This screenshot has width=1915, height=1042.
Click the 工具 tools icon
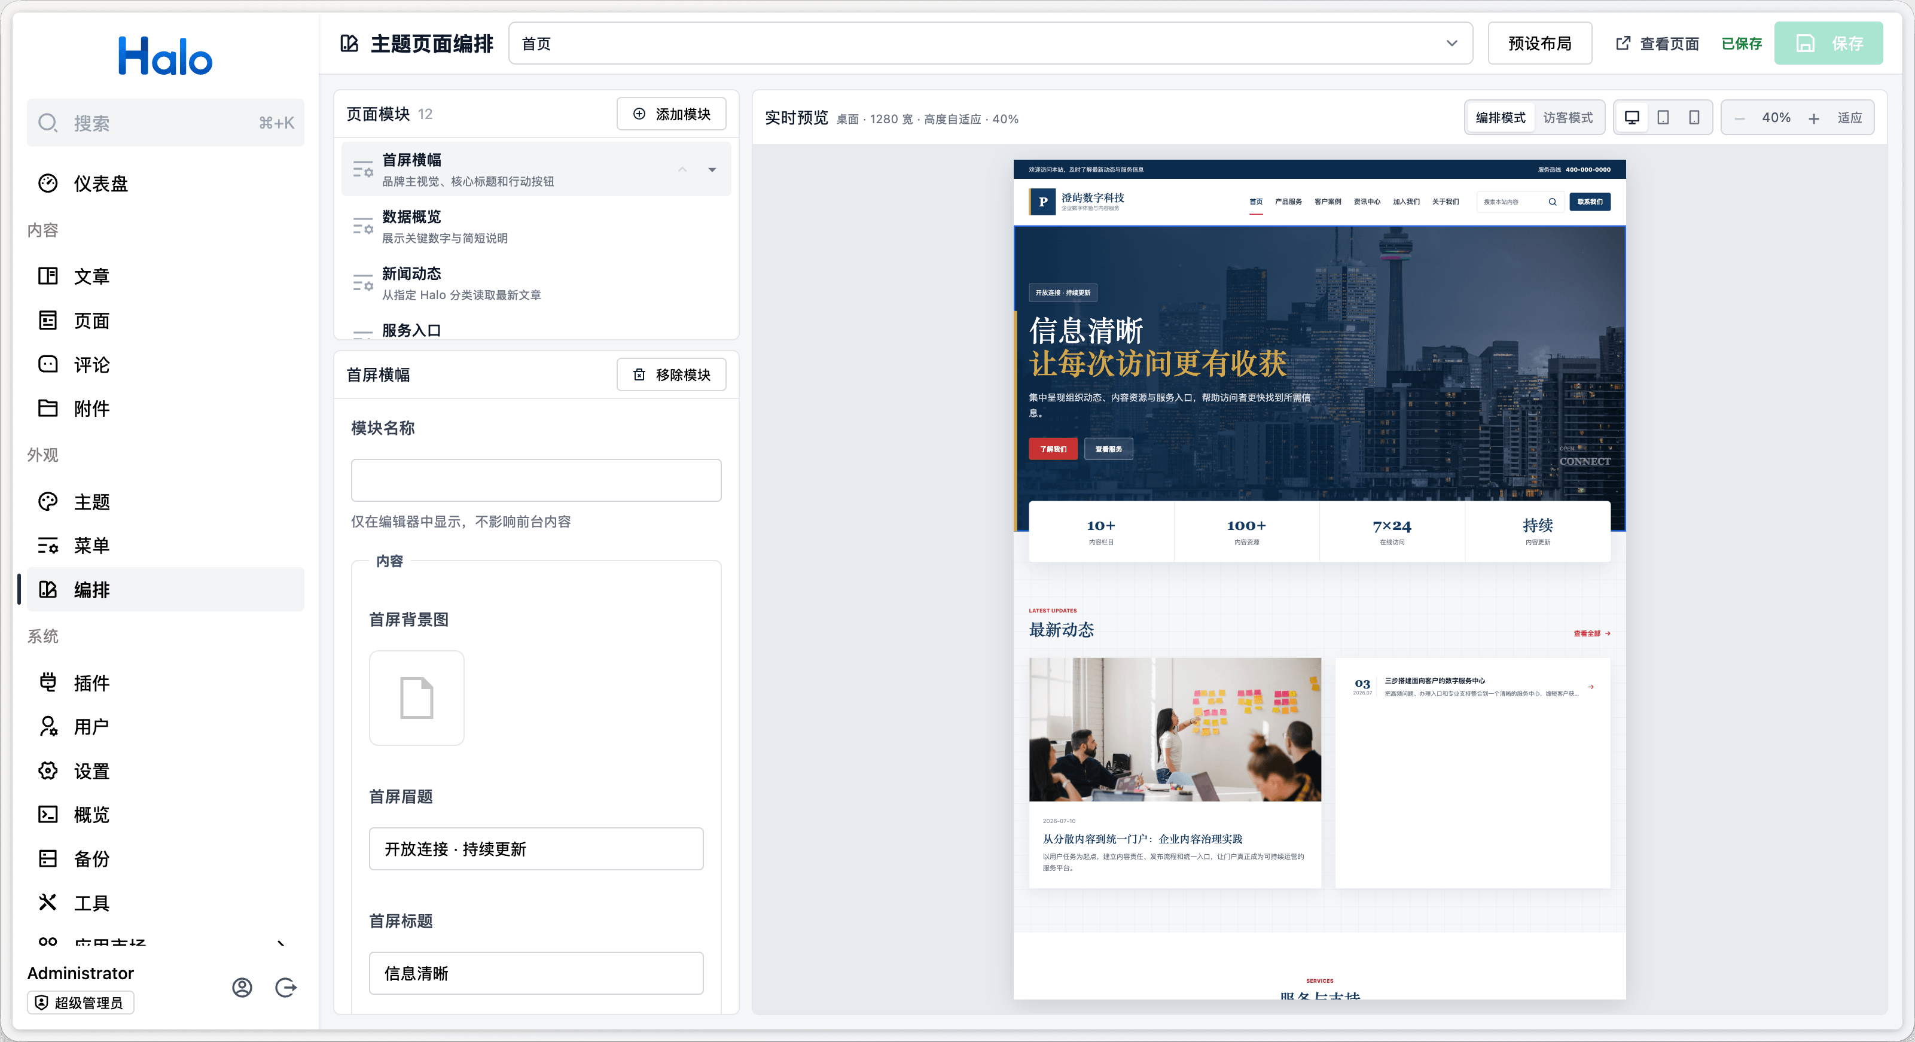point(48,903)
